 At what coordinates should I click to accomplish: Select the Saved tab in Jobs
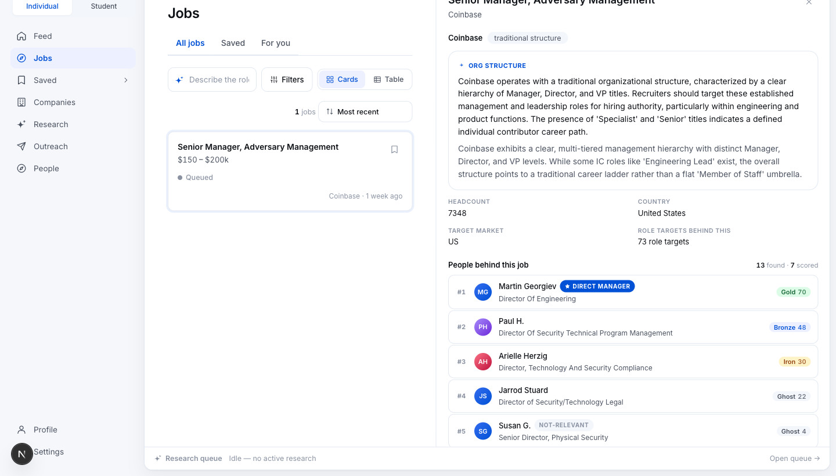233,43
